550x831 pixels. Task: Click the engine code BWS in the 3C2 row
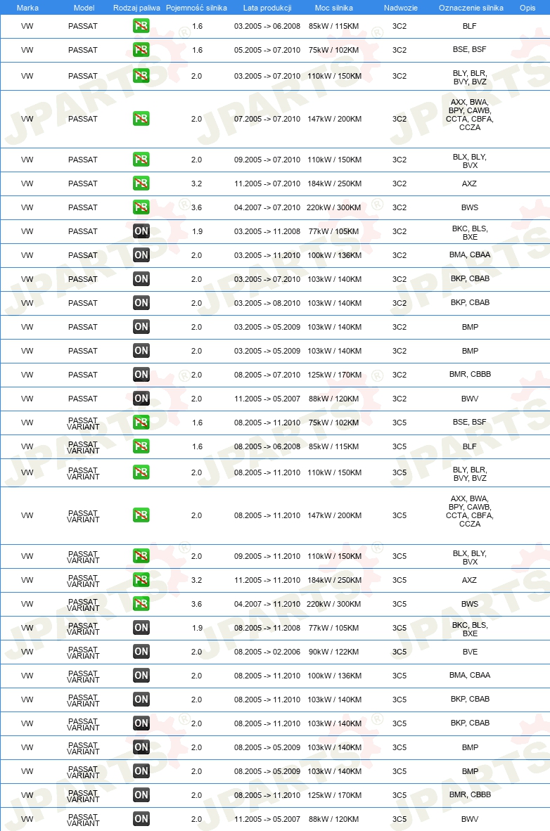pyautogui.click(x=470, y=207)
